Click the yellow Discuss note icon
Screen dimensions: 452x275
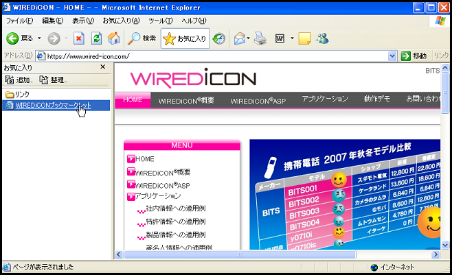(x=304, y=38)
